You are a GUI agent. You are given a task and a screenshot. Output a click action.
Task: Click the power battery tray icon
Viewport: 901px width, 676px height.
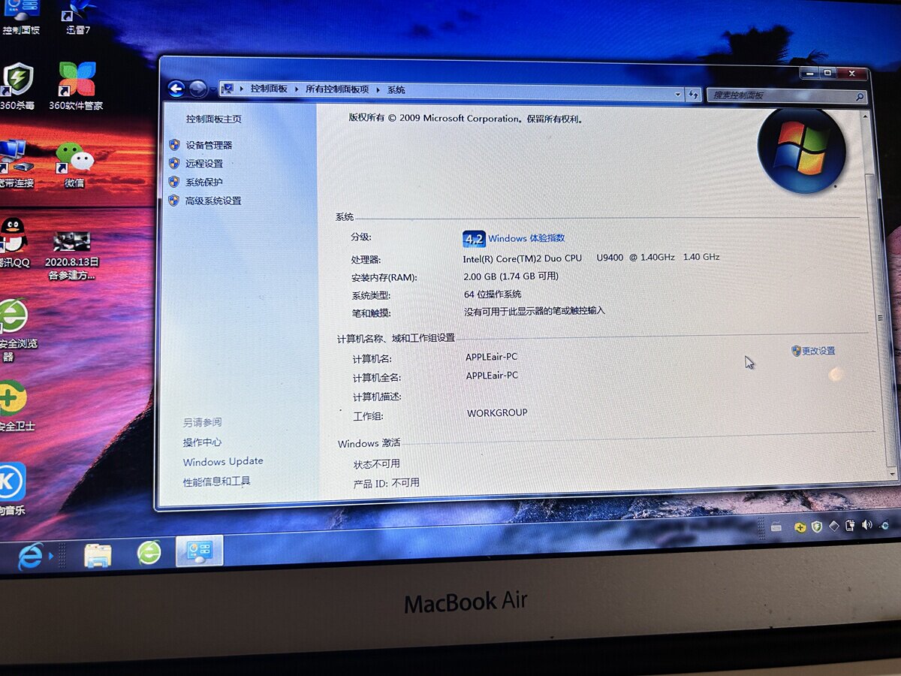(850, 526)
